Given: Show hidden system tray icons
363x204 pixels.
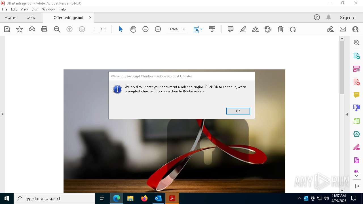Looking at the screenshot, I should (299, 198).
